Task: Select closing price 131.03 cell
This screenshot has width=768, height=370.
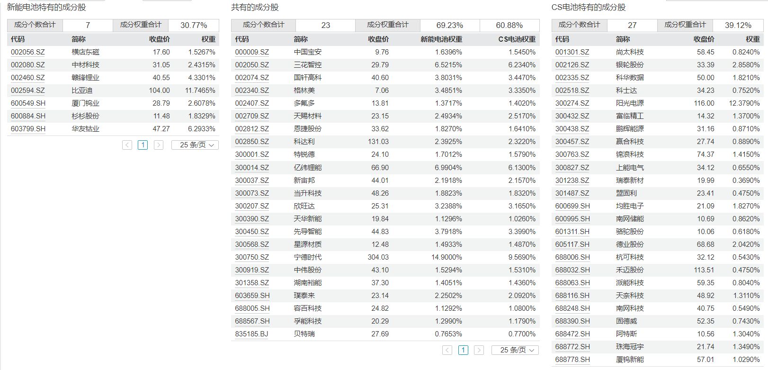Action: point(378,142)
